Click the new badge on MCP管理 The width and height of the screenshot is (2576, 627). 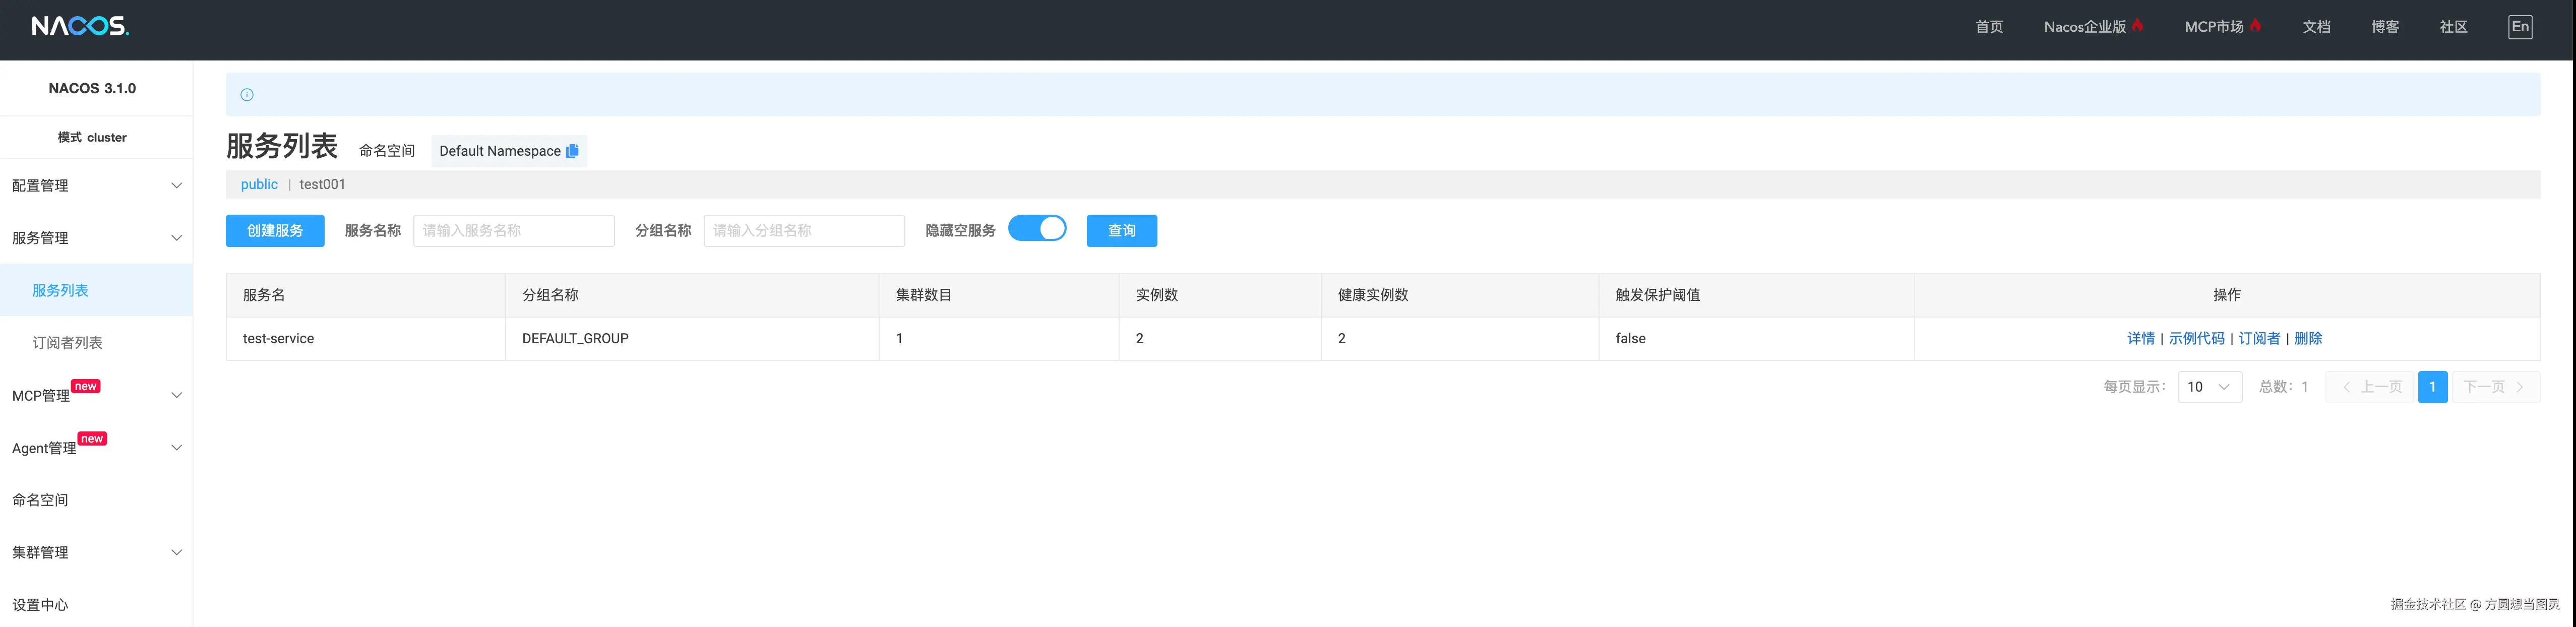click(x=86, y=386)
